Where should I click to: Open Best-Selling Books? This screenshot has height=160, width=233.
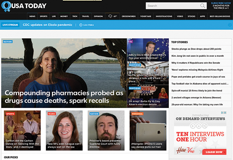point(220,16)
